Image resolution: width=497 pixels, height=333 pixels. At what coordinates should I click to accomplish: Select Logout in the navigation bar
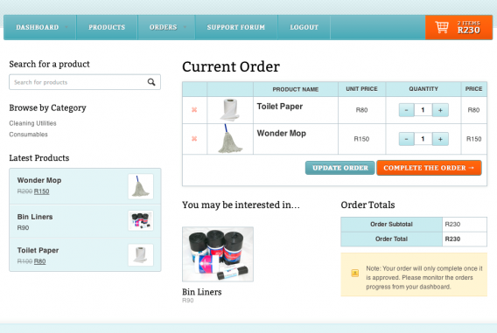click(304, 27)
